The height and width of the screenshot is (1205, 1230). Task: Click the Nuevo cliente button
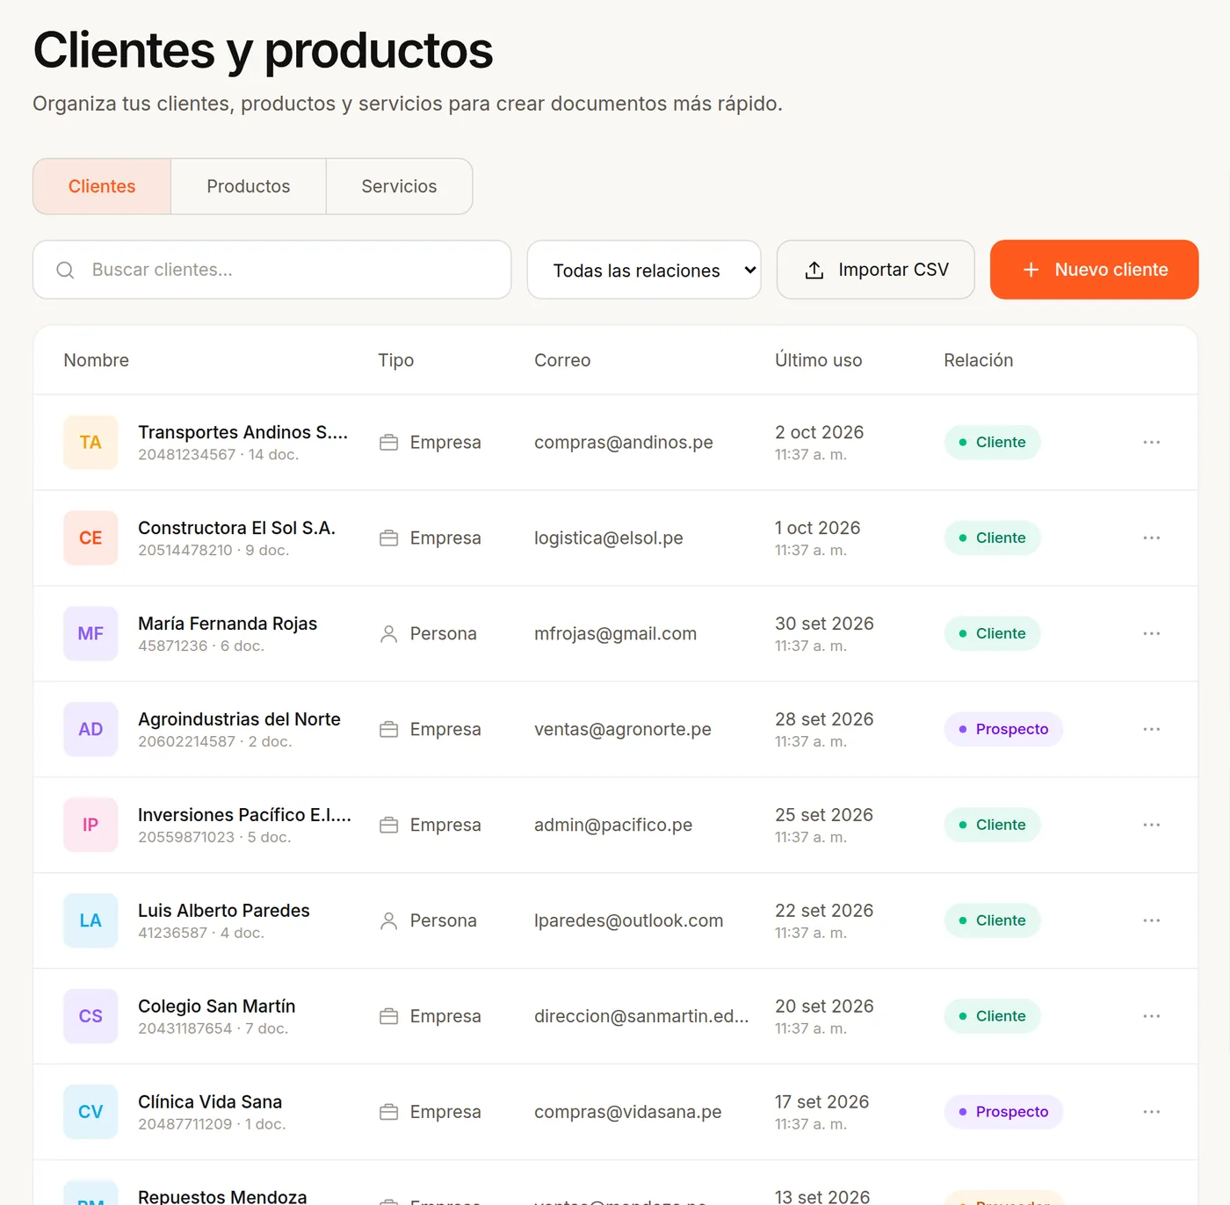[1094, 270]
